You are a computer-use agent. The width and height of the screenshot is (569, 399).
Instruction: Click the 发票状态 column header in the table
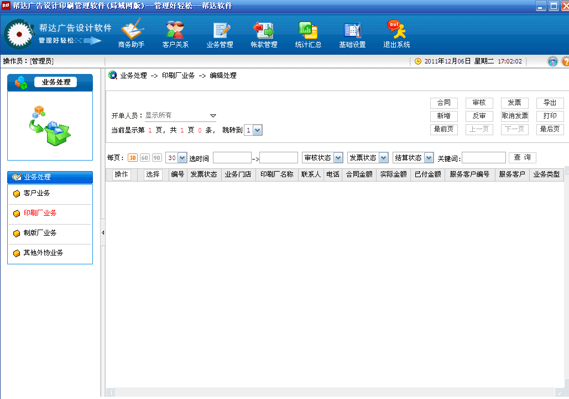204,174
